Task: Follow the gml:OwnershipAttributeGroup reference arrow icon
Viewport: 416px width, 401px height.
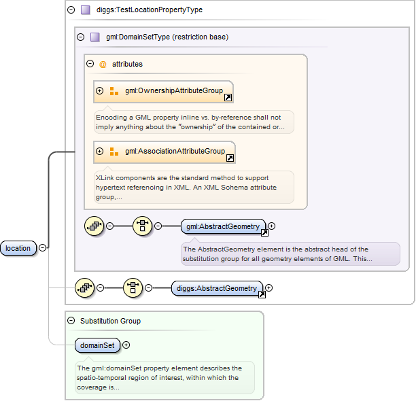Action: click(228, 98)
